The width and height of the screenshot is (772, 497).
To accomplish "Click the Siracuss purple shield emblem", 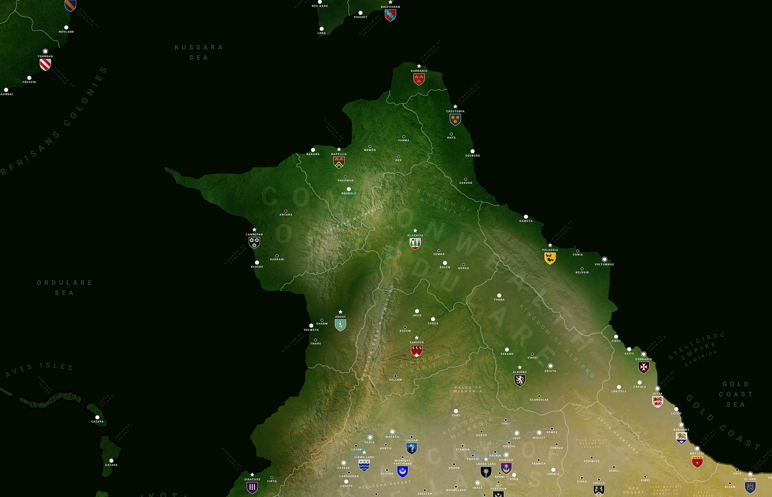I will [252, 487].
